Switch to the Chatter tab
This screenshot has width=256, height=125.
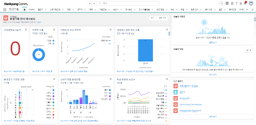(x=31, y=9)
